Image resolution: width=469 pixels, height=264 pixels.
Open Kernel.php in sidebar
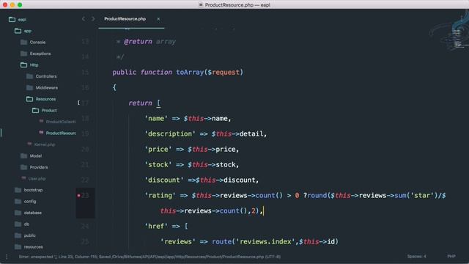[x=45, y=144]
